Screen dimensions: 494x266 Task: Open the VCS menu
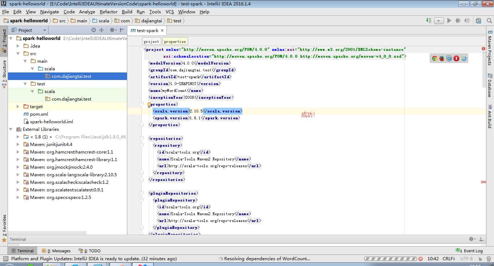[x=170, y=12]
